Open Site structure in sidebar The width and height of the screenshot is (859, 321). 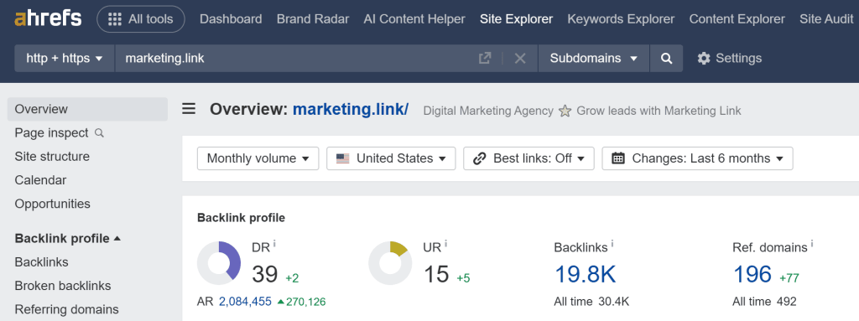[52, 156]
